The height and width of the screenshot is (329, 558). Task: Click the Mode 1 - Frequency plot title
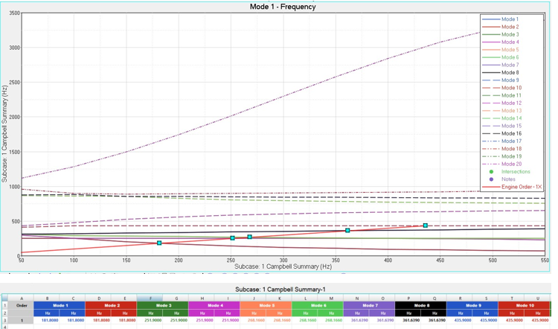tap(283, 7)
